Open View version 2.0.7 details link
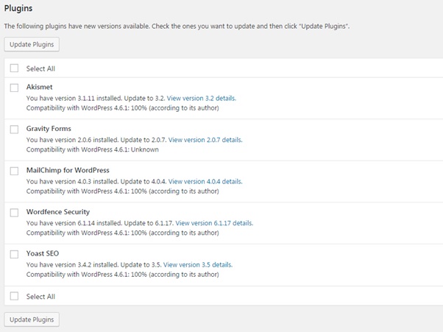Viewport: 443px width, 332px height. click(205, 140)
